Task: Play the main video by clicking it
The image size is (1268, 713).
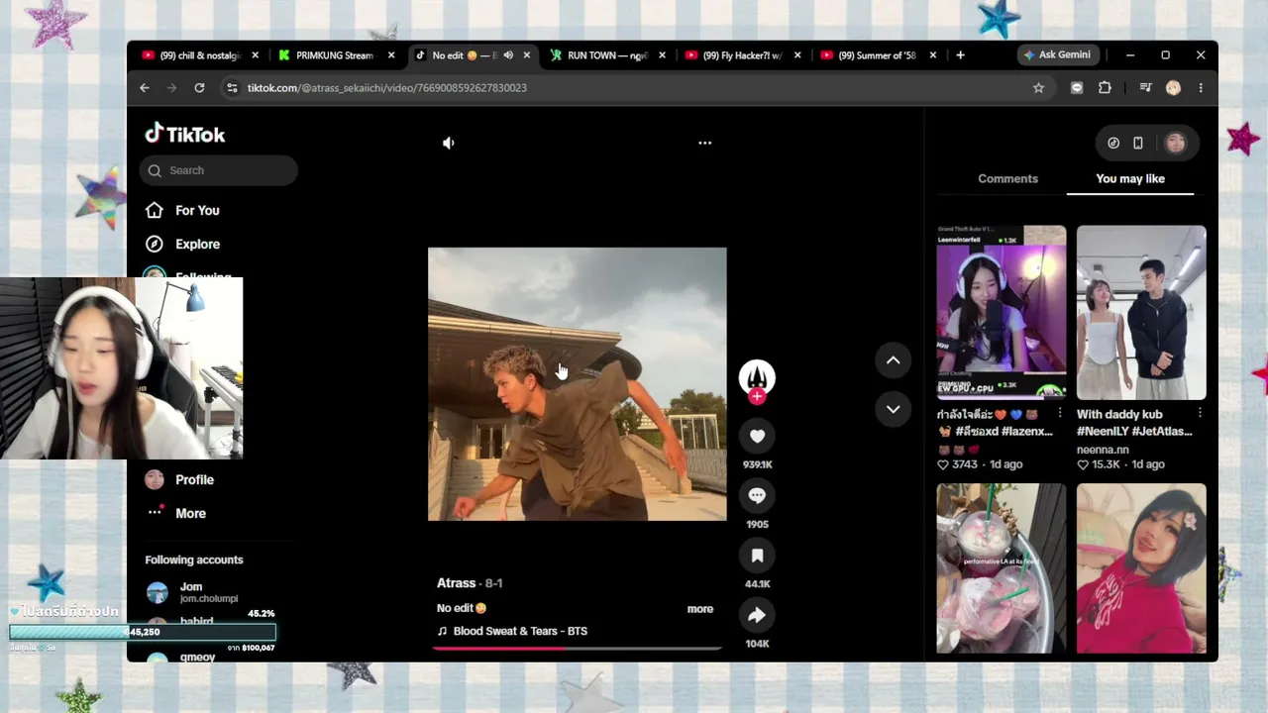Action: pos(577,384)
